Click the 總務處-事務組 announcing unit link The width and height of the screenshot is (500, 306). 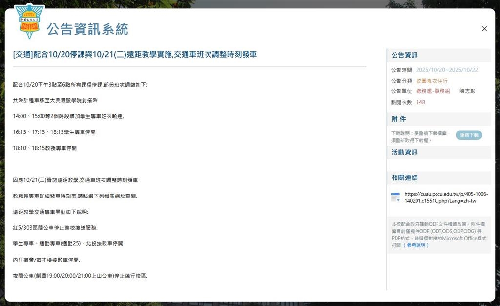(434, 91)
